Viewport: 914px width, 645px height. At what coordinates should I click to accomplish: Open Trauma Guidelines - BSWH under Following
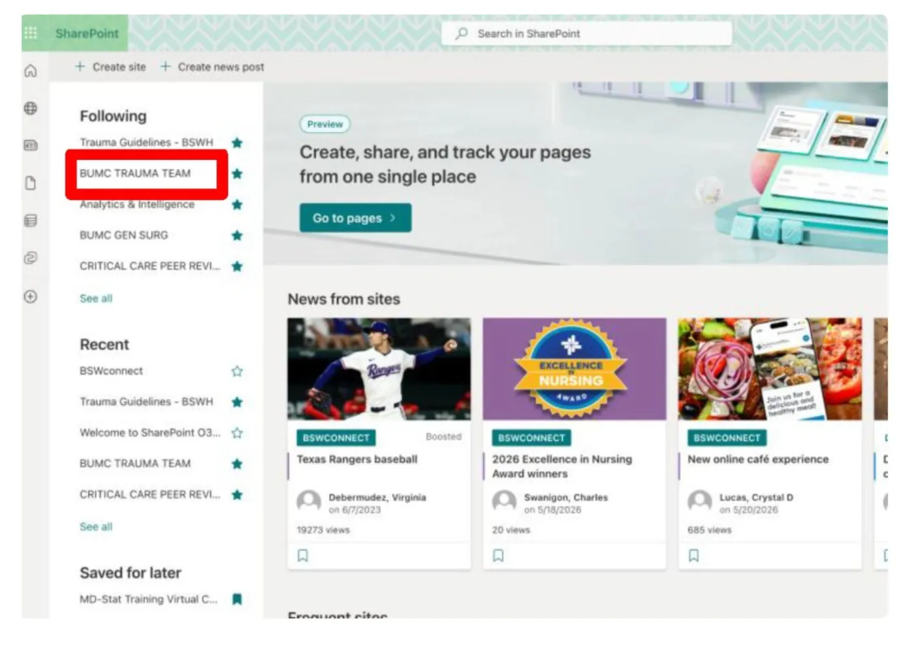pyautogui.click(x=146, y=142)
